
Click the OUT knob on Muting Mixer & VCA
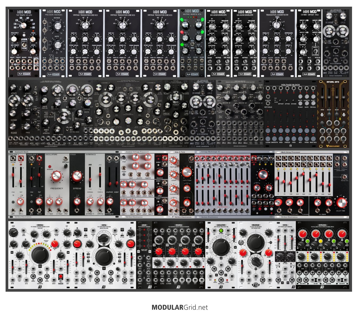pyautogui.click(x=198, y=50)
